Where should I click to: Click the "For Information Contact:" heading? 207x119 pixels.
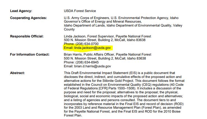coord(30,54)
